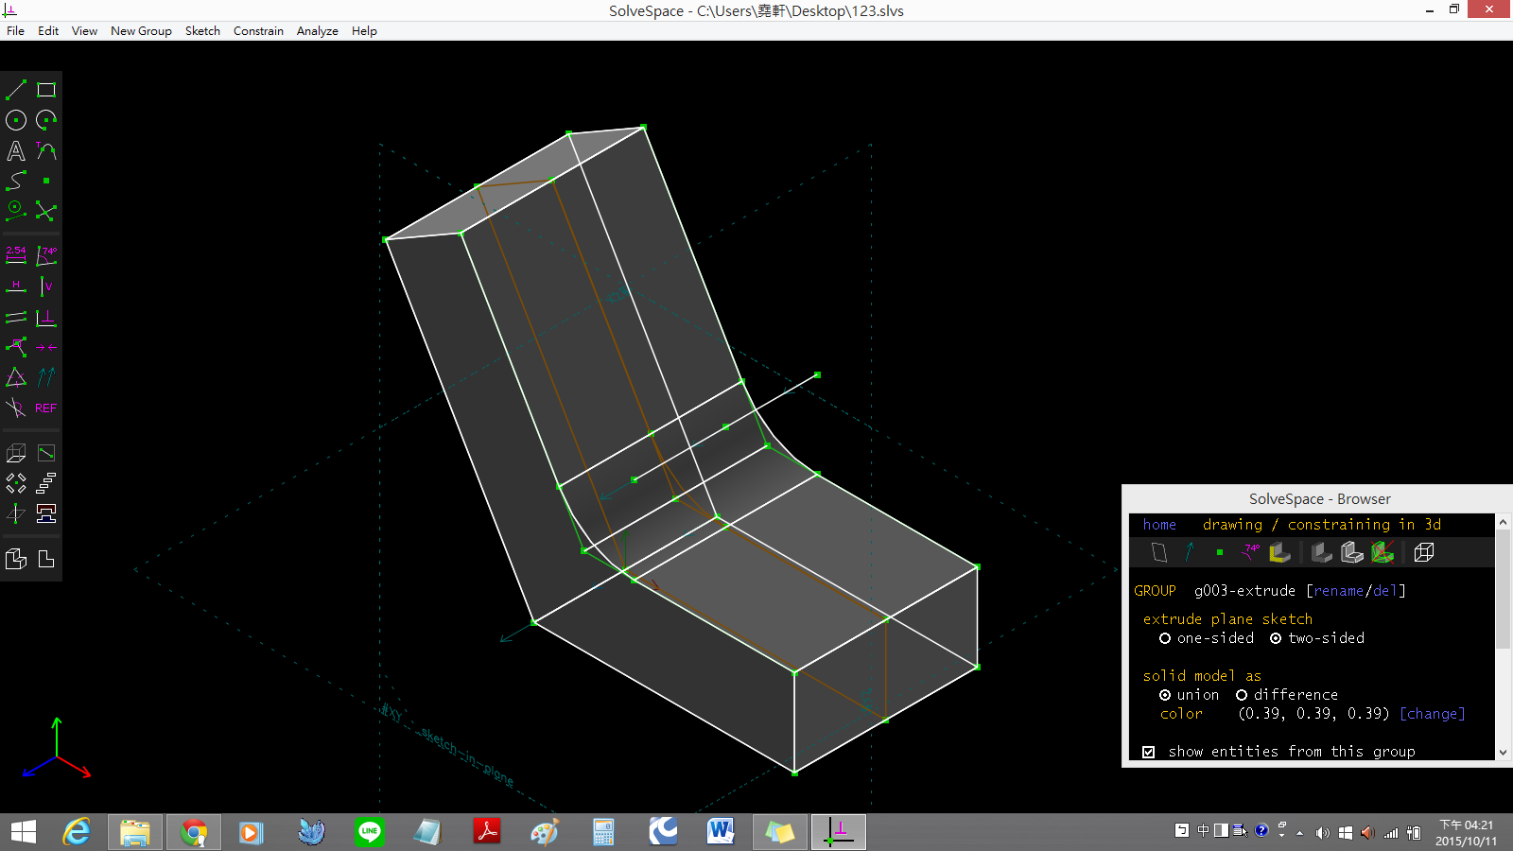
Task: Apply perpendicular constraint
Action: (x=46, y=317)
